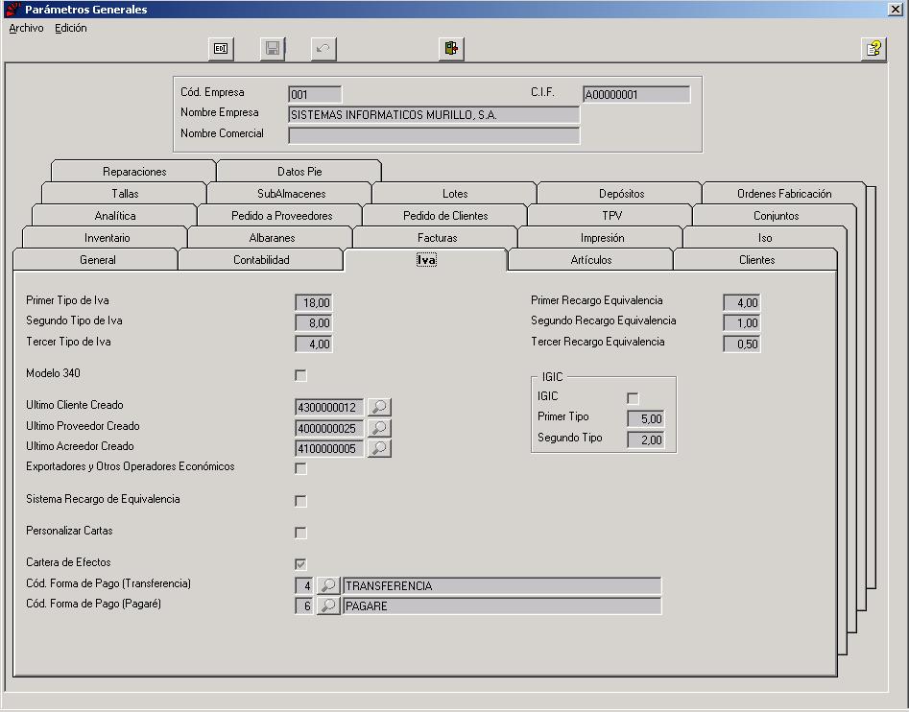This screenshot has width=909, height=712.
Task: Click magnifier next to Ultimo Proveedor Creado
Action: pos(379,428)
